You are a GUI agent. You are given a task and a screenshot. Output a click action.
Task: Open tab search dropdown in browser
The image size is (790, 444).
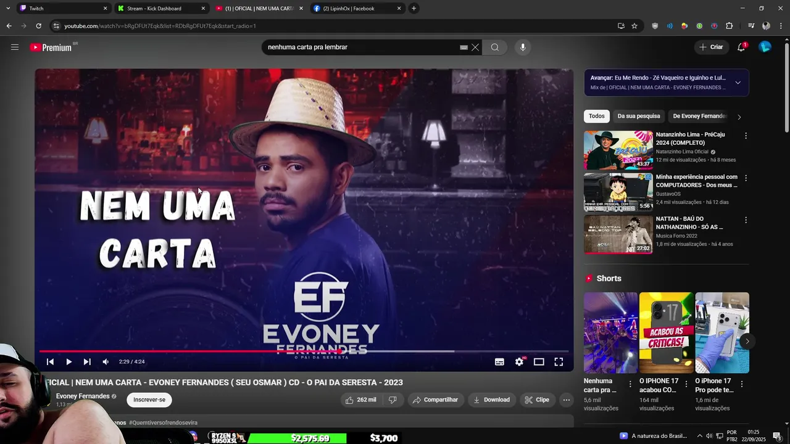8,8
